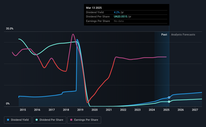Click the 2021 x-axis label

click(x=109, y=110)
